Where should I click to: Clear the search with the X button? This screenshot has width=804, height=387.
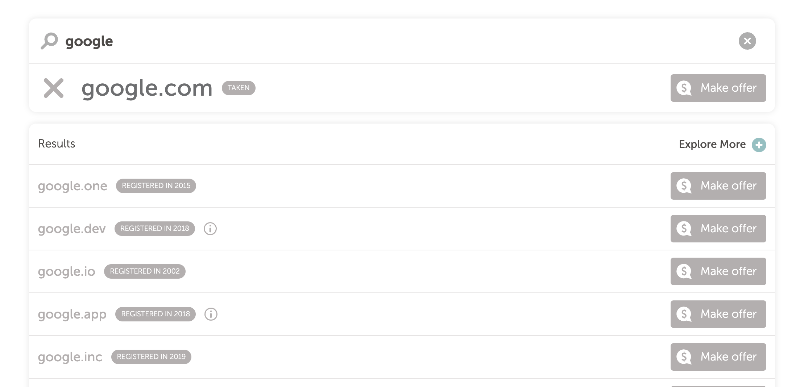pyautogui.click(x=747, y=41)
